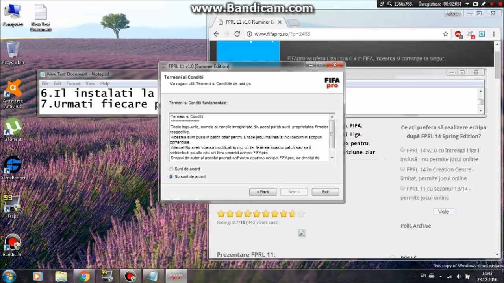
Task: Open a new Chrome tab
Action: click(293, 22)
